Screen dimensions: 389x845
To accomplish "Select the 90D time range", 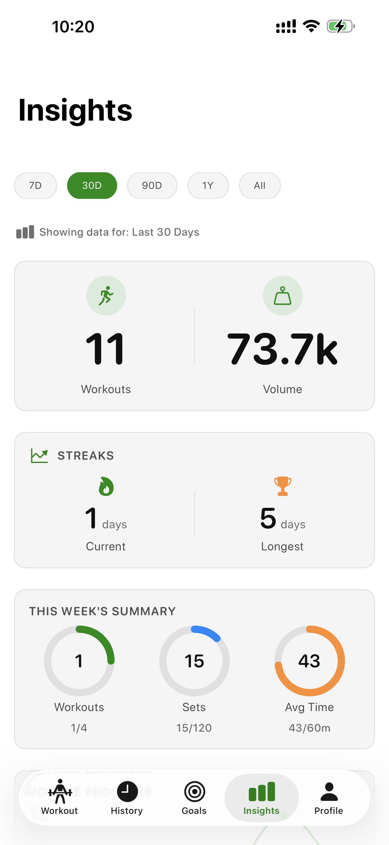I will [x=152, y=186].
